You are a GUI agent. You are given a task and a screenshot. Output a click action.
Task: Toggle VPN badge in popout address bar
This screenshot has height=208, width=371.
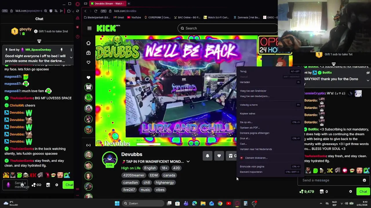click(x=5, y=11)
